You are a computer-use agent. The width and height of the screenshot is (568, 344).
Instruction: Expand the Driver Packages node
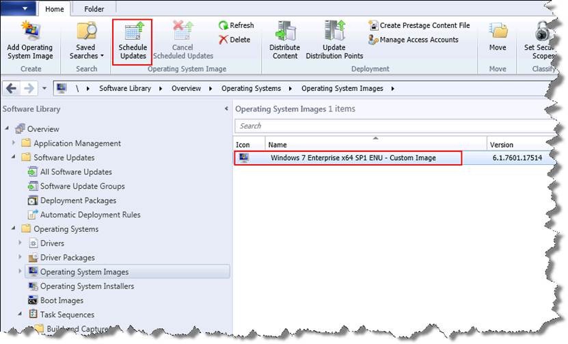21,256
